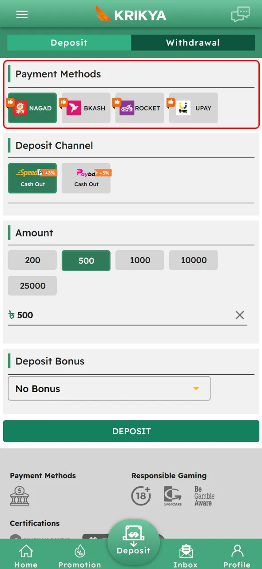Switch to the Paybd +3% deposit channel
Image resolution: width=262 pixels, height=569 pixels.
(86, 178)
